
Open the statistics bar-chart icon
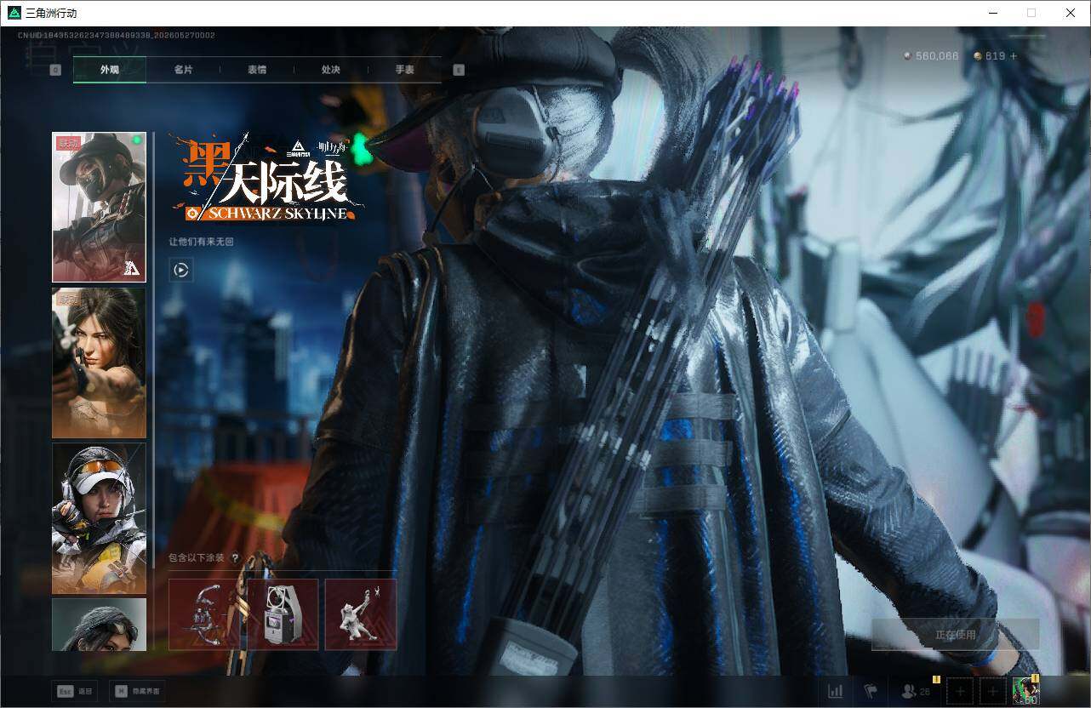point(836,691)
